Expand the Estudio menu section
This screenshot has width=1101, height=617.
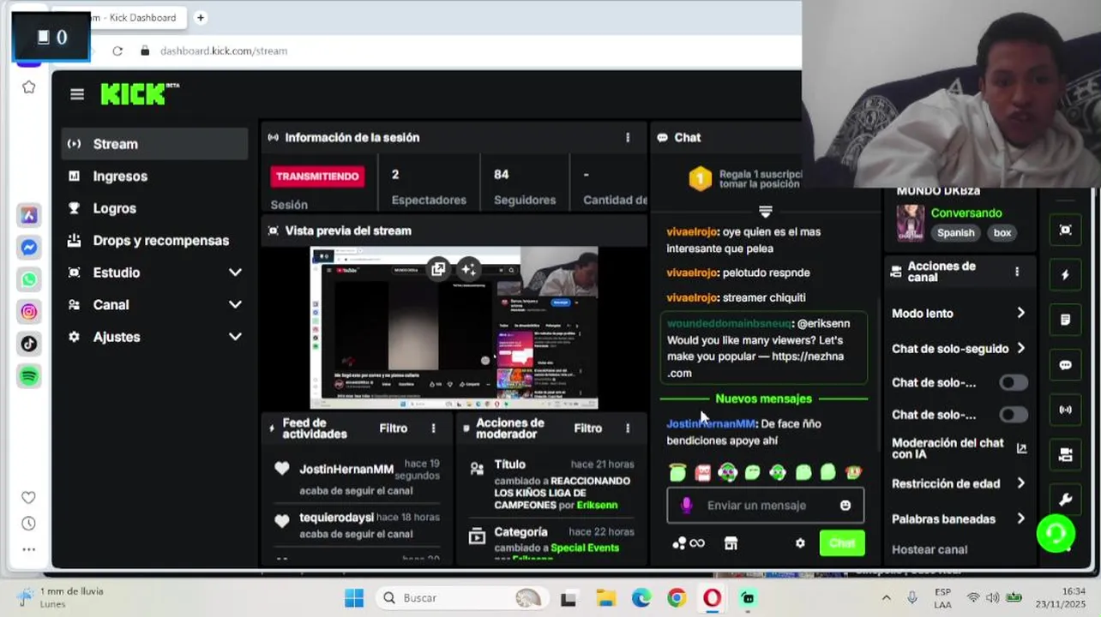154,273
